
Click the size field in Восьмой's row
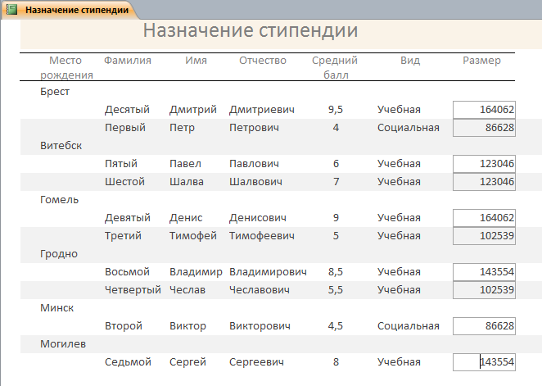484,272
